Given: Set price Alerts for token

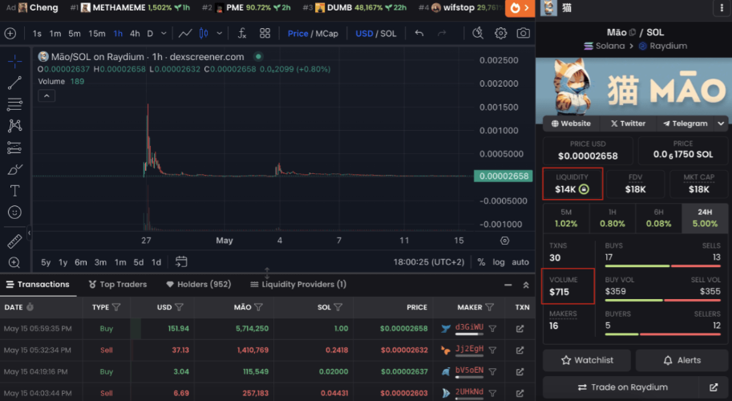Looking at the screenshot, I should 681,360.
